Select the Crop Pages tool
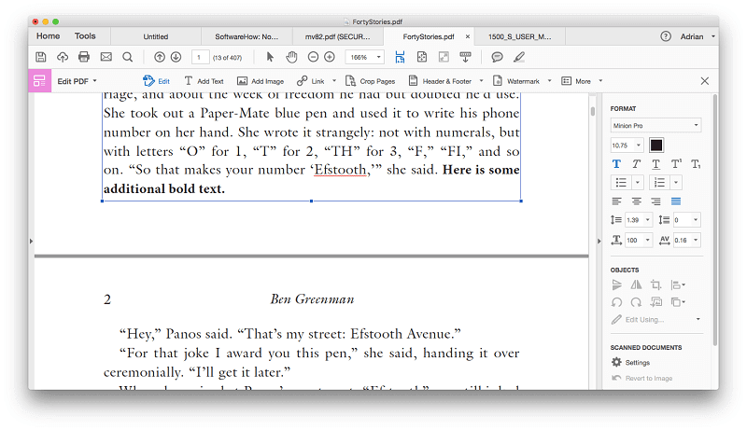This screenshot has width=747, height=430. click(370, 81)
